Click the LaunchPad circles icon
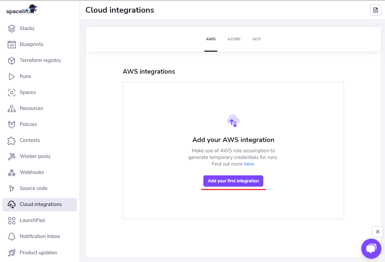 point(12,221)
